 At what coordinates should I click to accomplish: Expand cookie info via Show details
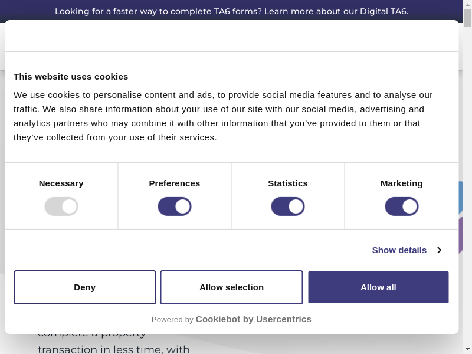click(x=399, y=250)
